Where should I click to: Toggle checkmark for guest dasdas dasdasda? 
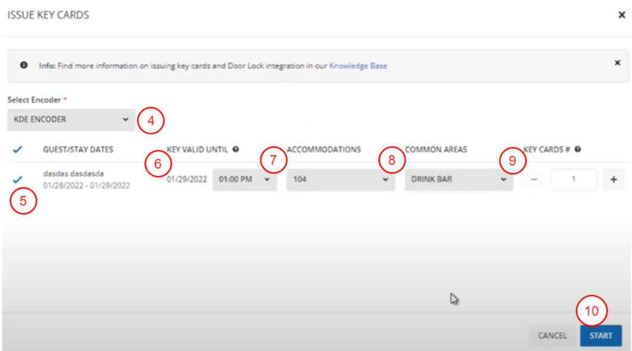[x=17, y=178]
